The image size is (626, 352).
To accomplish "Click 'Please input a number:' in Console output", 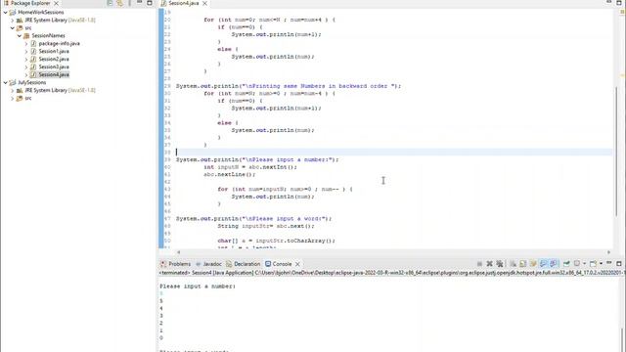I will coord(198,286).
